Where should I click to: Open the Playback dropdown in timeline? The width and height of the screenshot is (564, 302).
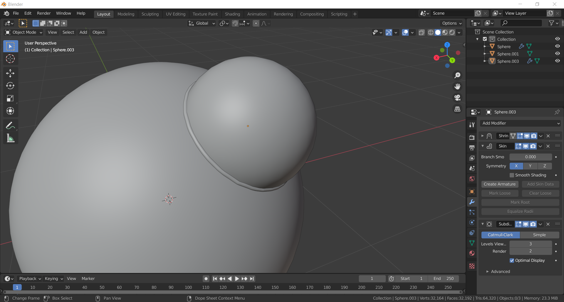click(x=30, y=279)
